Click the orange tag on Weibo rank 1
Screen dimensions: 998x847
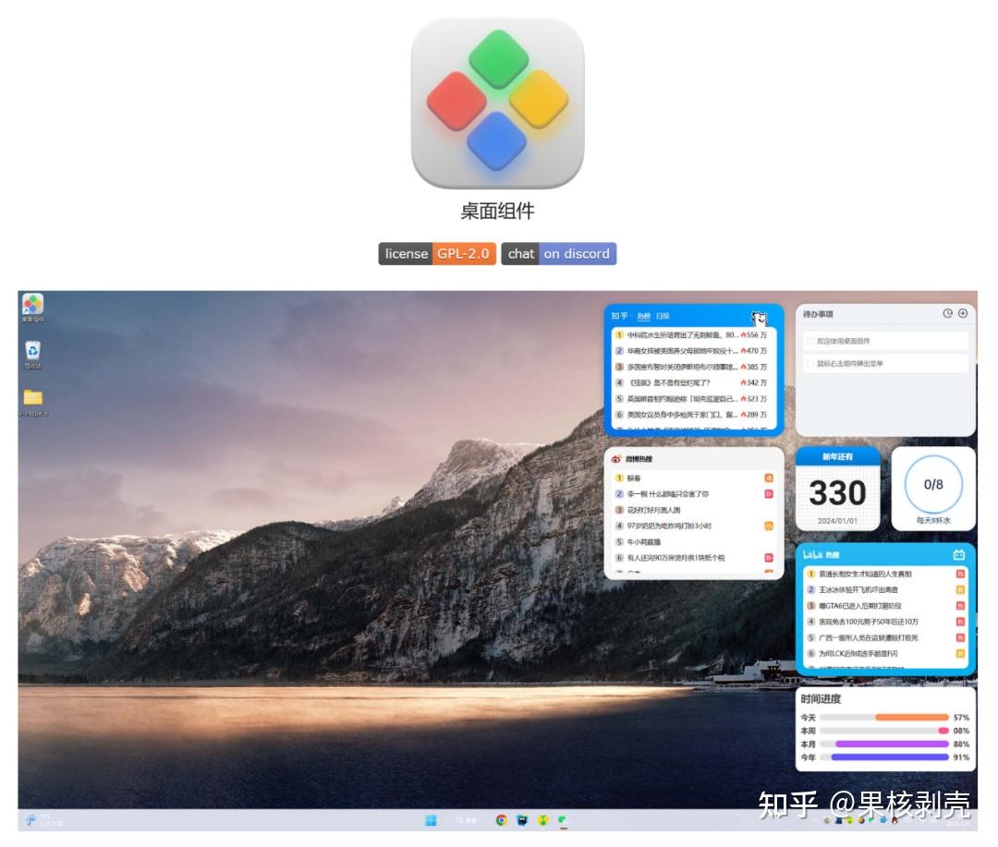(769, 478)
